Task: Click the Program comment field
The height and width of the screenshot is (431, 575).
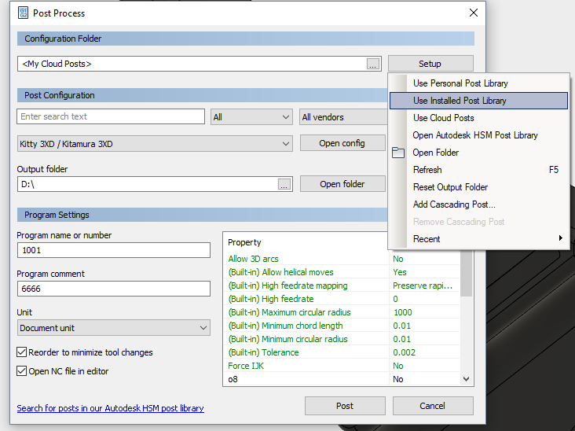Action: click(x=114, y=289)
